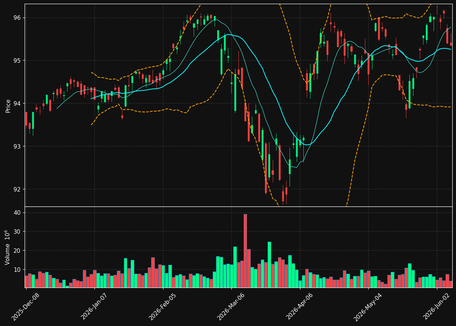Click the Price y-axis title

(8, 106)
